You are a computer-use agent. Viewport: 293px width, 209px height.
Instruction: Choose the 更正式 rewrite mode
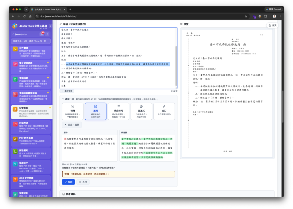click(141, 111)
